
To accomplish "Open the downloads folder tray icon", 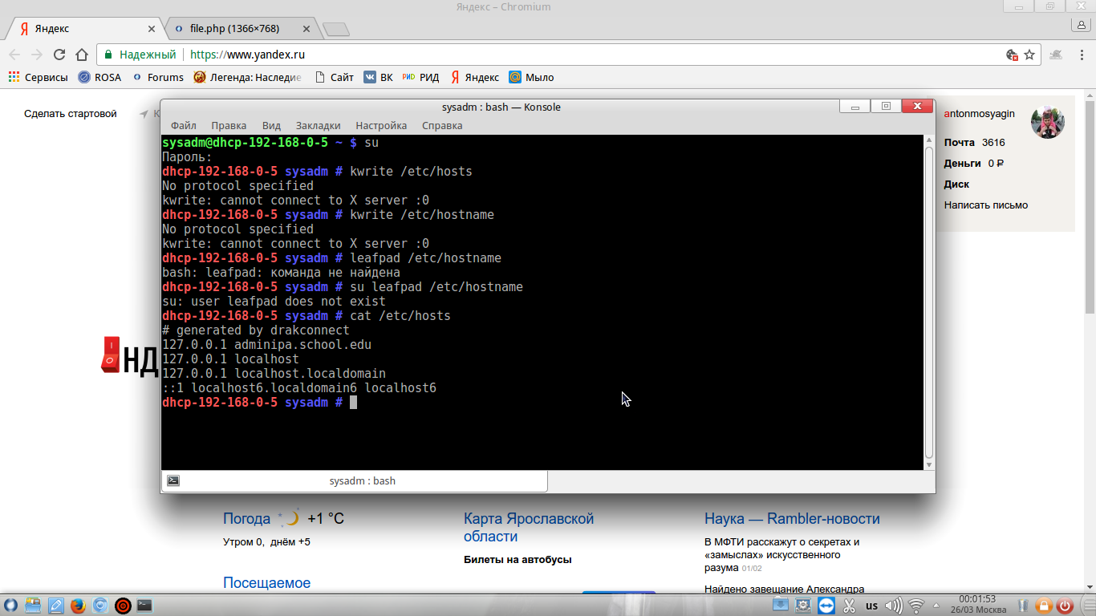I will coord(781,606).
